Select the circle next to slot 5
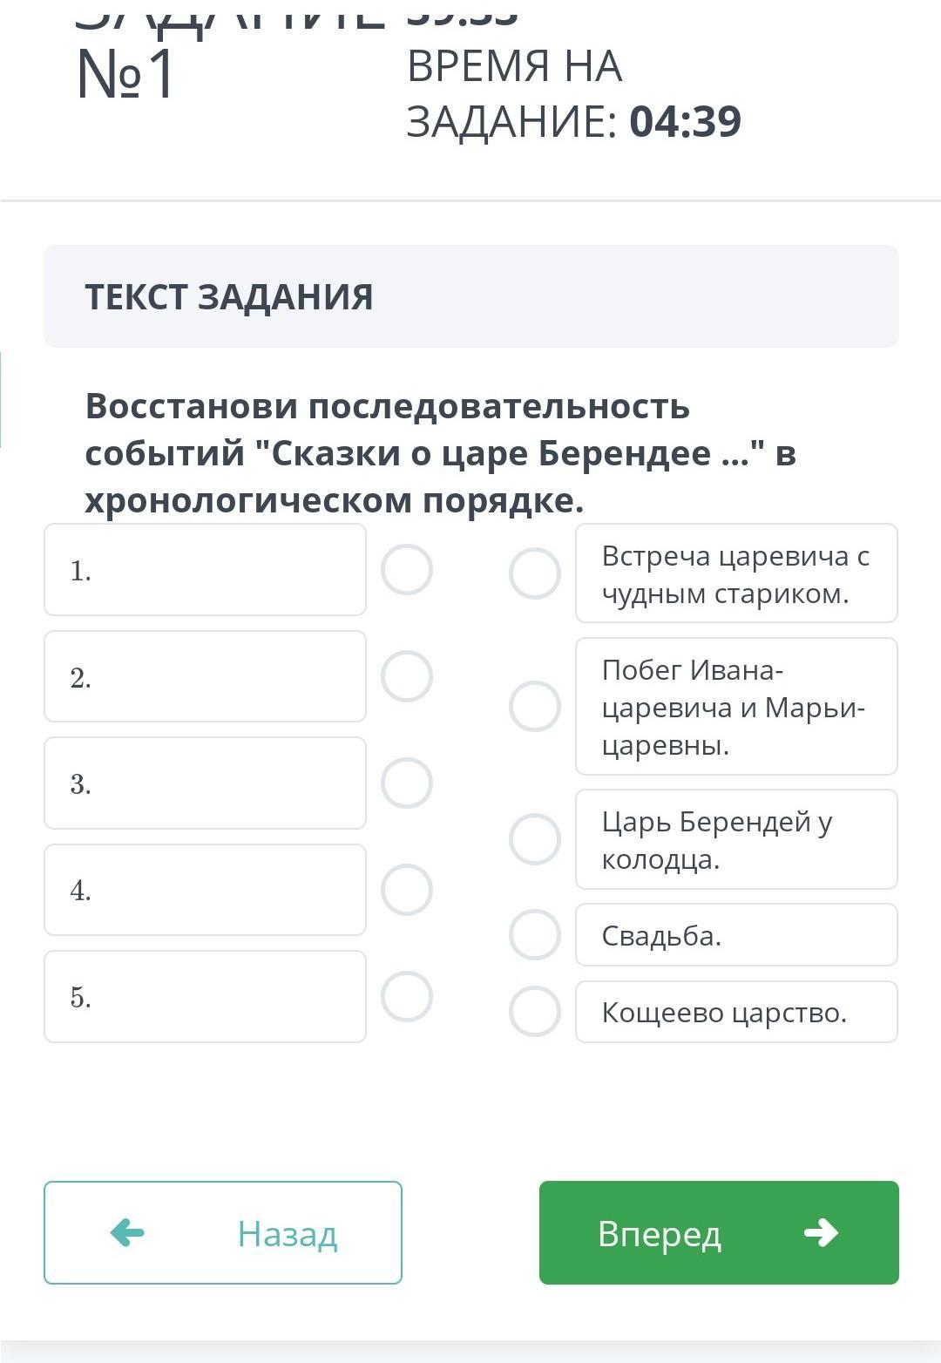This screenshot has height=1363, width=941. [407, 996]
